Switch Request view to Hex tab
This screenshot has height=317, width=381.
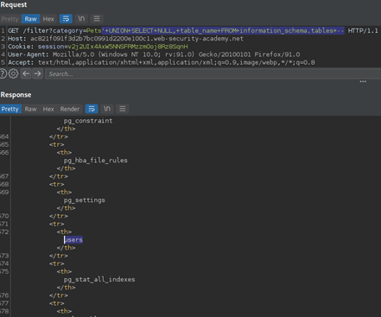(x=48, y=19)
